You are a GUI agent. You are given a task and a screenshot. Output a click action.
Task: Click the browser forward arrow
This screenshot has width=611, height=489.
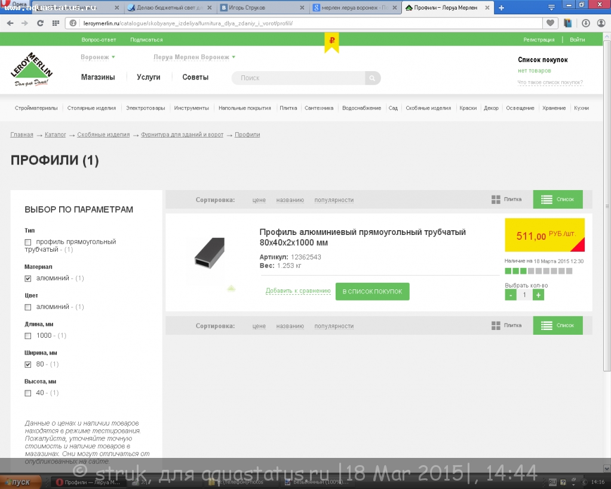24,23
